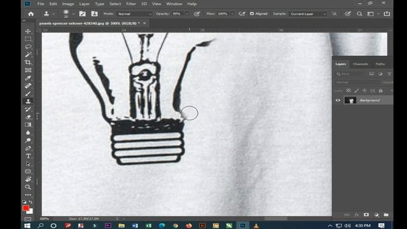Toggle pressure for opacity button
This screenshot has width=407, height=229.
pos(197,14)
